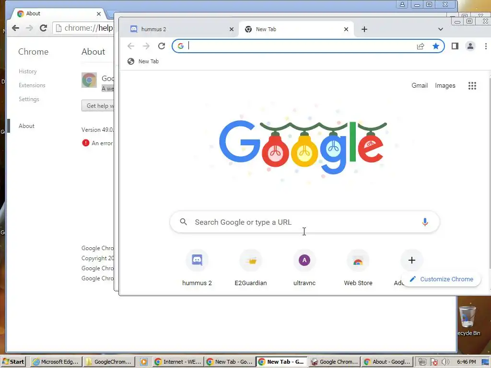Open the side panel icon
Image resolution: width=491 pixels, height=368 pixels.
pos(455,46)
